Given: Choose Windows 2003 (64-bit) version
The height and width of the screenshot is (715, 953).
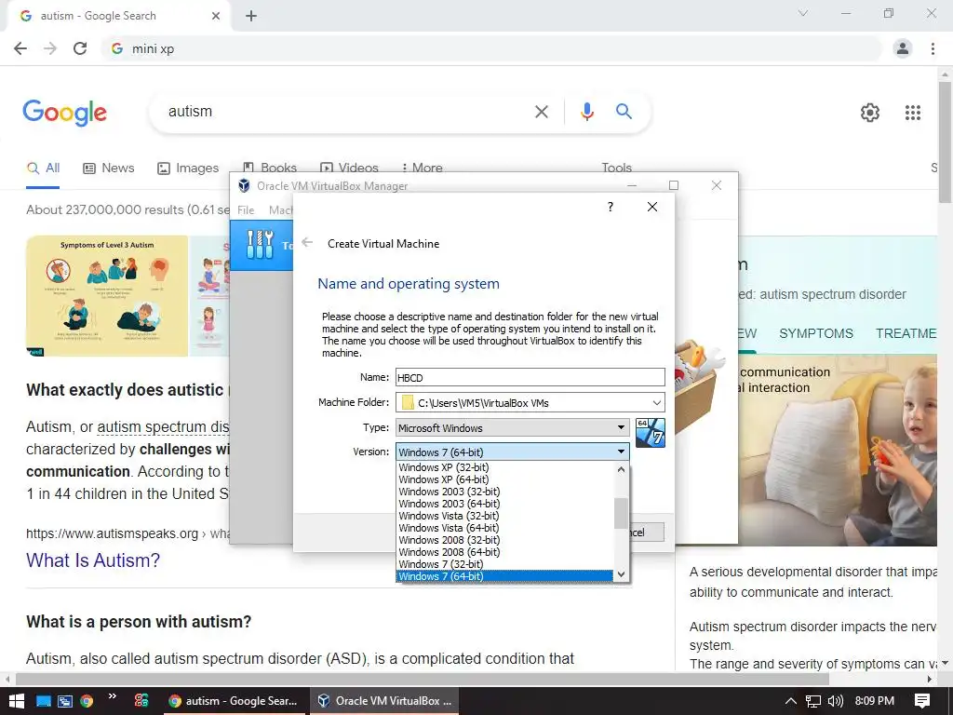Looking at the screenshot, I should 504,504.
